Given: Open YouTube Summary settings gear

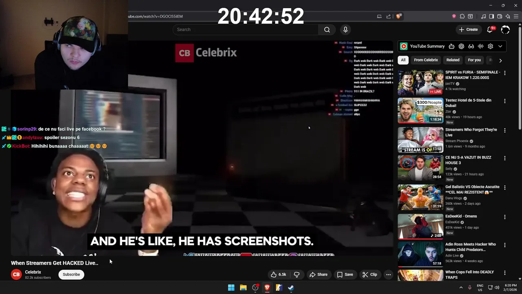Looking at the screenshot, I should 491,46.
